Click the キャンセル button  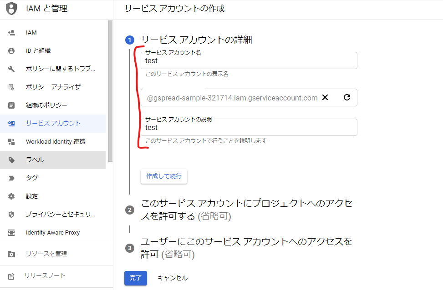click(x=173, y=278)
